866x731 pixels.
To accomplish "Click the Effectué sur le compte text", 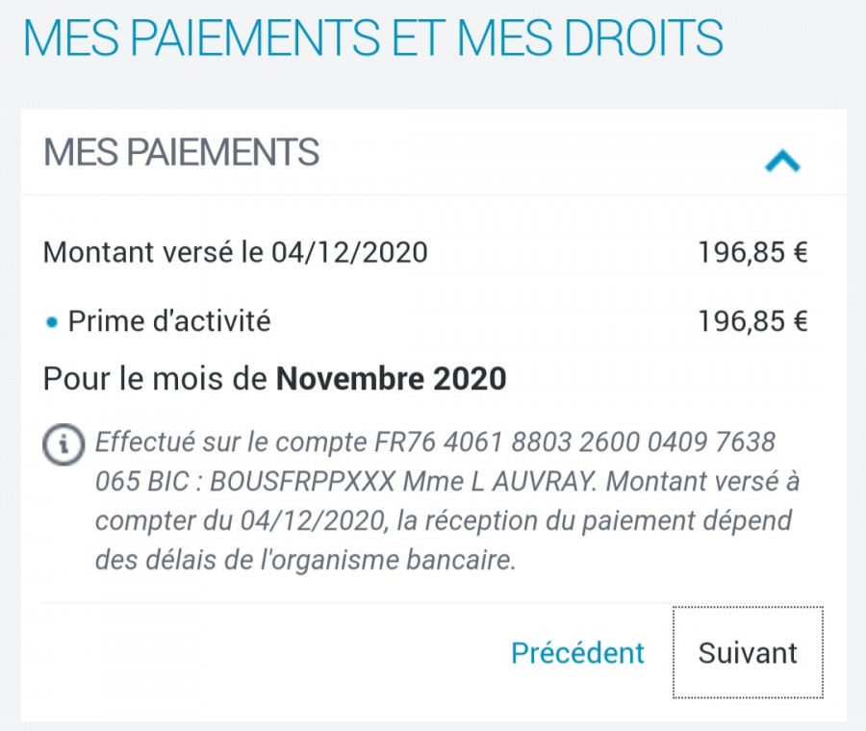I will (231, 442).
